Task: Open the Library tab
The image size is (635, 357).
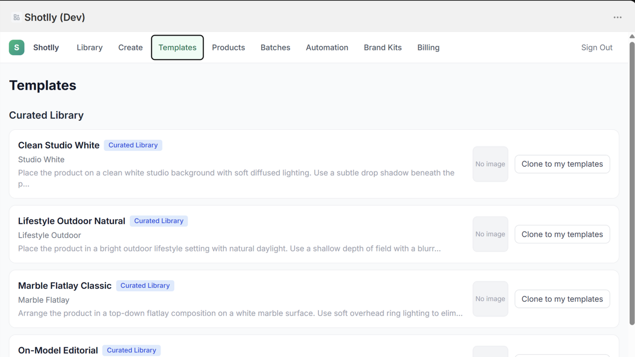Action: tap(90, 48)
